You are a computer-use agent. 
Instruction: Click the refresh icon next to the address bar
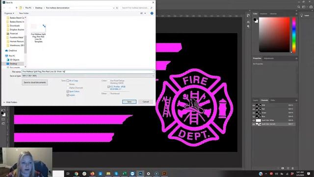point(117,8)
